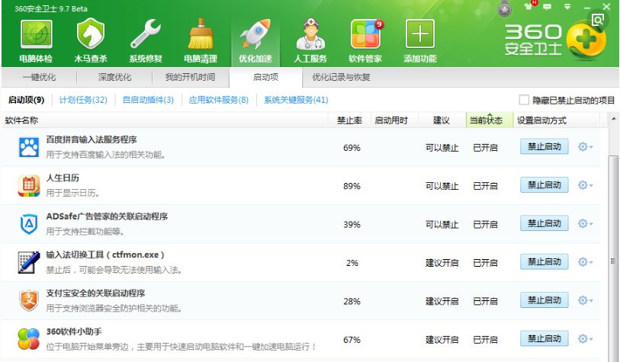Viewport: 620px width, 362px height.
Task: Switch to 我的开机时间 tab
Action: [190, 77]
